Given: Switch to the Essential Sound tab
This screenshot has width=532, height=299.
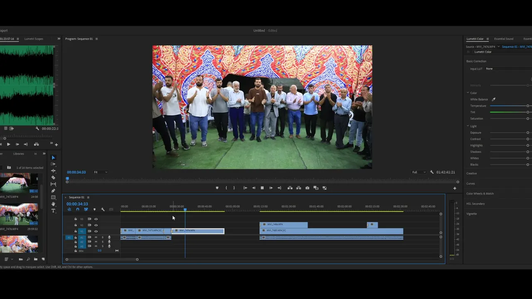Looking at the screenshot, I should (504, 39).
